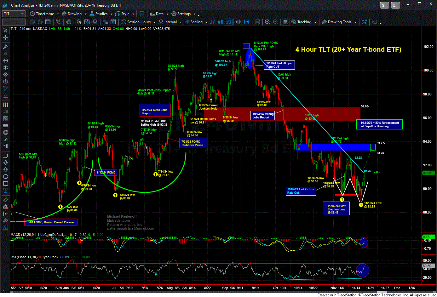
Task: Expand the Studies dropdown arrow
Action: pos(111,14)
